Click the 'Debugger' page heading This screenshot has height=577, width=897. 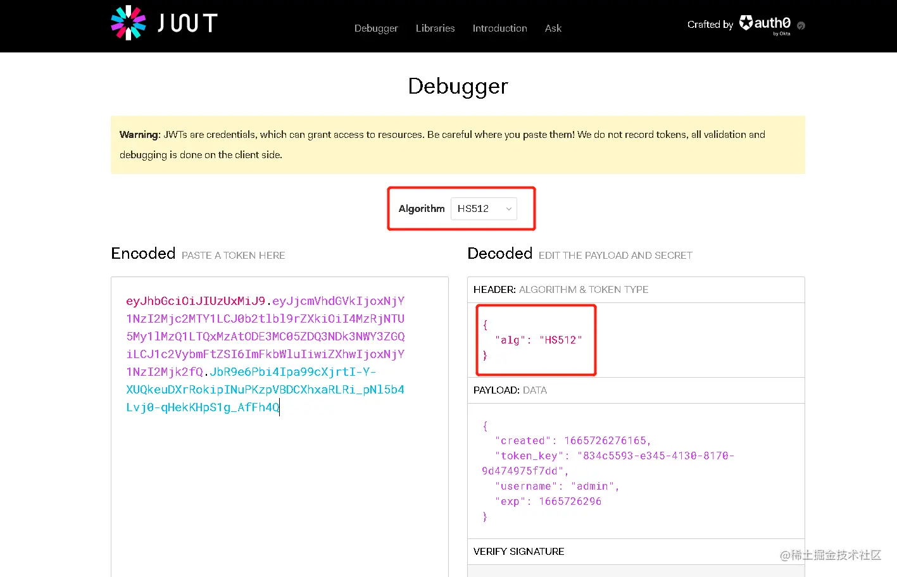(x=458, y=87)
